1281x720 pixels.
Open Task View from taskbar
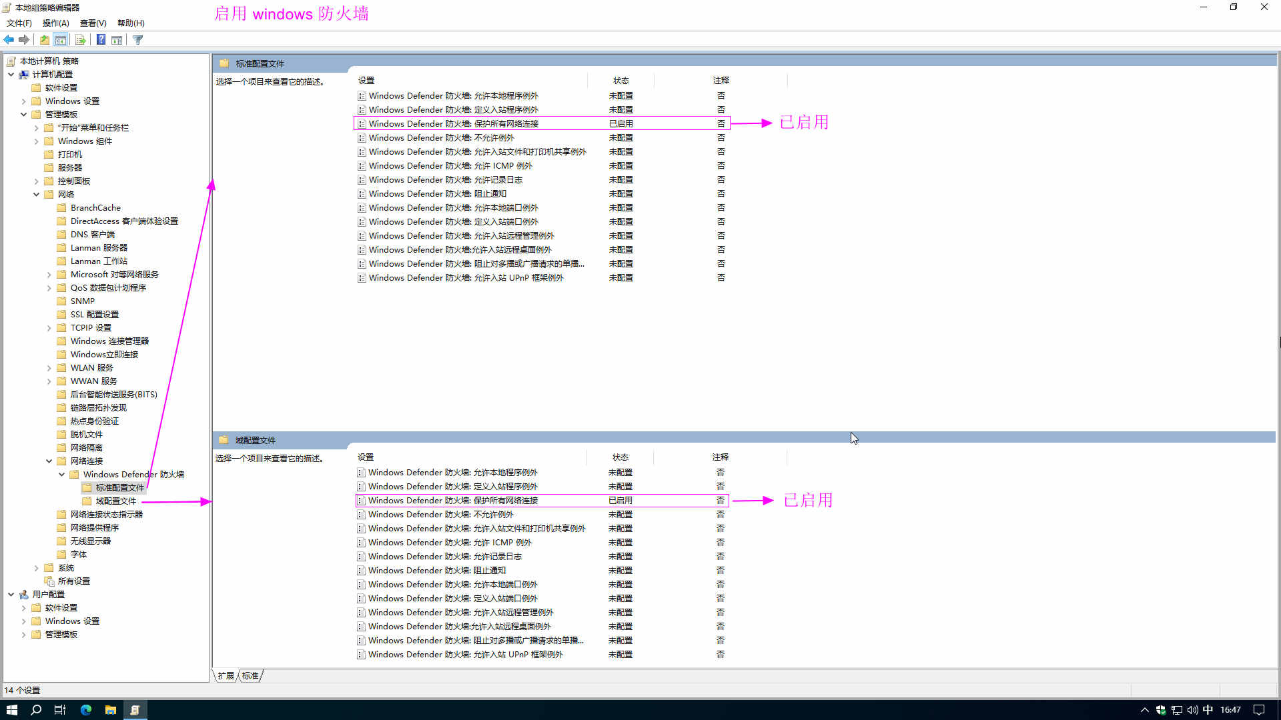60,710
